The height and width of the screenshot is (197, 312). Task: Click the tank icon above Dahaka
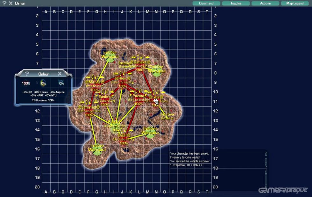coord(148,57)
